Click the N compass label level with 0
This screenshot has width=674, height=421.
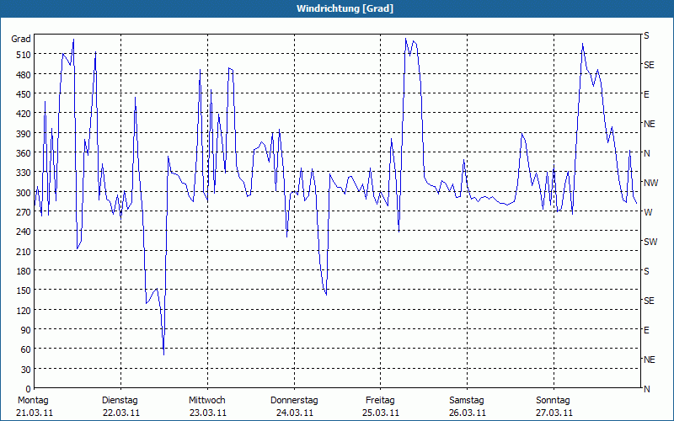click(x=646, y=389)
